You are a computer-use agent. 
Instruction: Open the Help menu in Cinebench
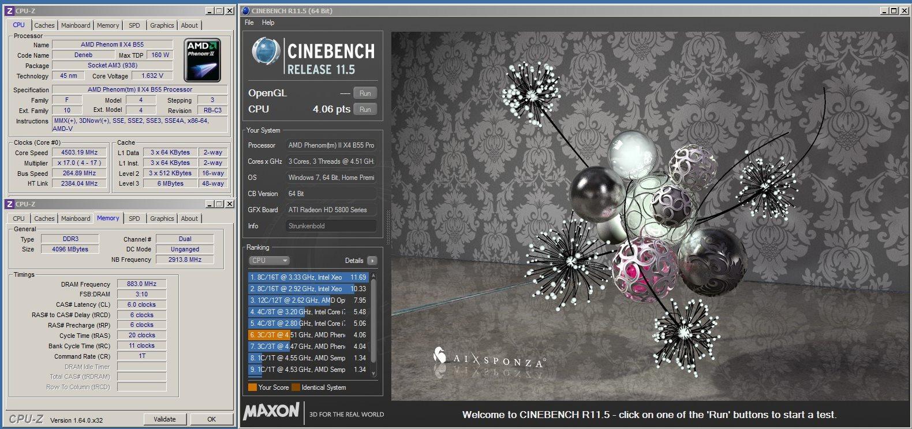click(268, 22)
